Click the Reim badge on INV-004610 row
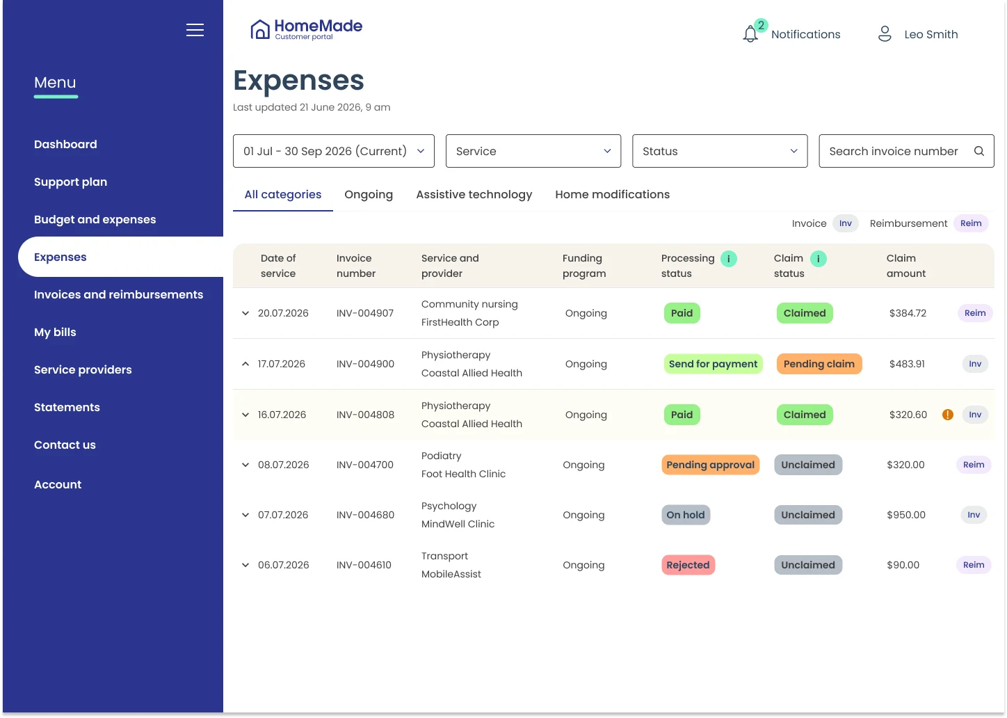This screenshot has height=718, width=1007. pos(974,565)
